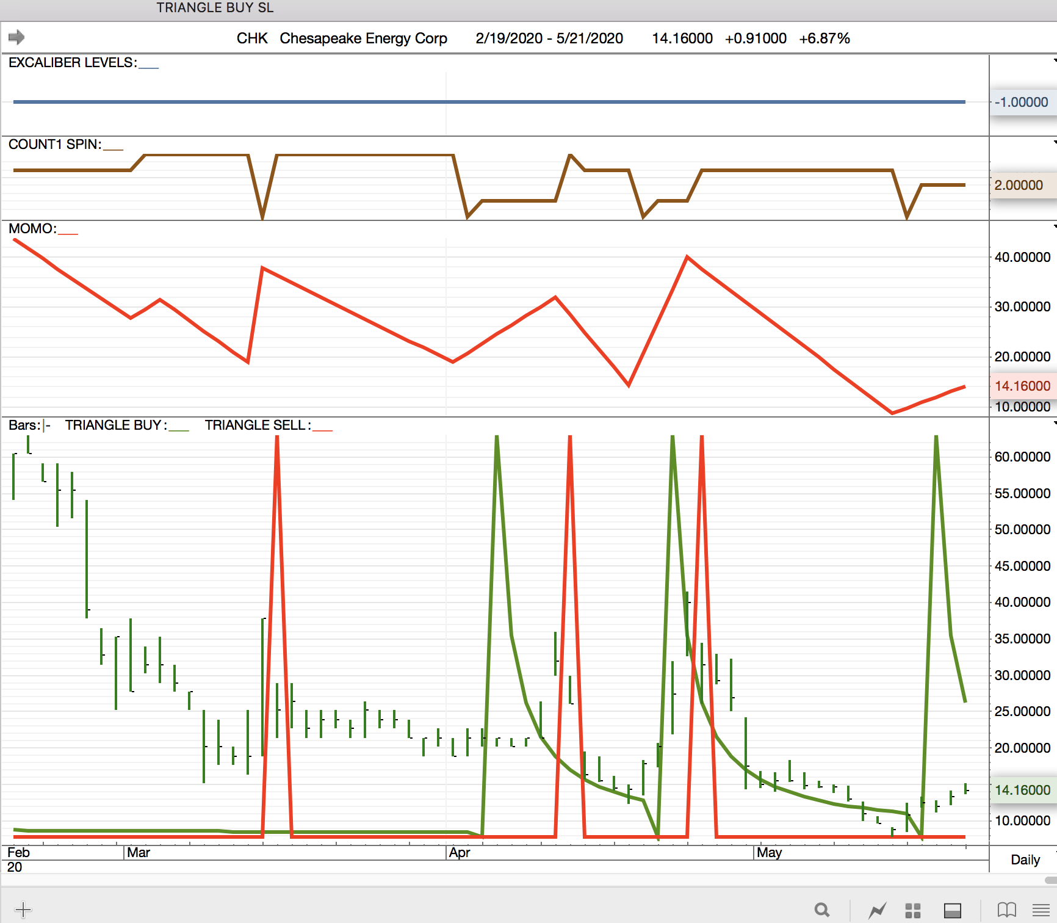Click the +6.87% change value in header
Screen dimensions: 1057x923
tap(824, 38)
